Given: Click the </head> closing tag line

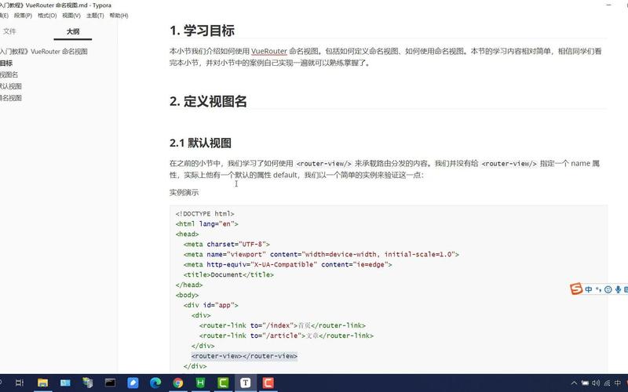Looking at the screenshot, I should (x=189, y=285).
